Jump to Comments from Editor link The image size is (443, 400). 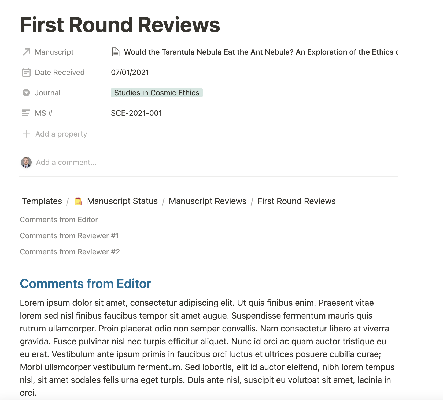(x=59, y=220)
